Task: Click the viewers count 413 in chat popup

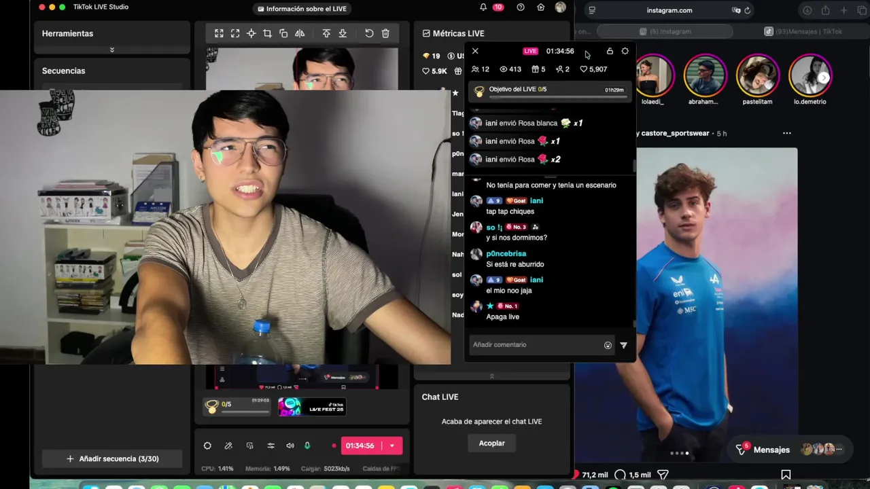Action: point(510,69)
